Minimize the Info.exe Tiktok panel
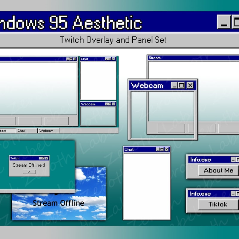The image size is (239, 239). click(x=232, y=194)
